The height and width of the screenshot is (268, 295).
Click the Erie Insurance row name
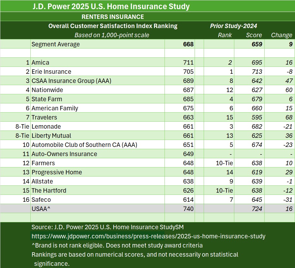pos(51,72)
